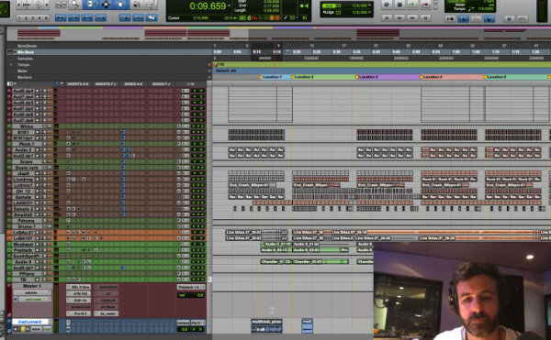Open Master 1 Playback 1-2 output selector
This screenshot has width=551, height=340.
[x=191, y=287]
